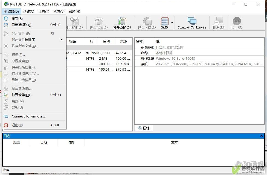This screenshot has height=175, width=267.
Task: Click the Refresh (刷新) icon in the drive menu
Action: click(x=6, y=19)
